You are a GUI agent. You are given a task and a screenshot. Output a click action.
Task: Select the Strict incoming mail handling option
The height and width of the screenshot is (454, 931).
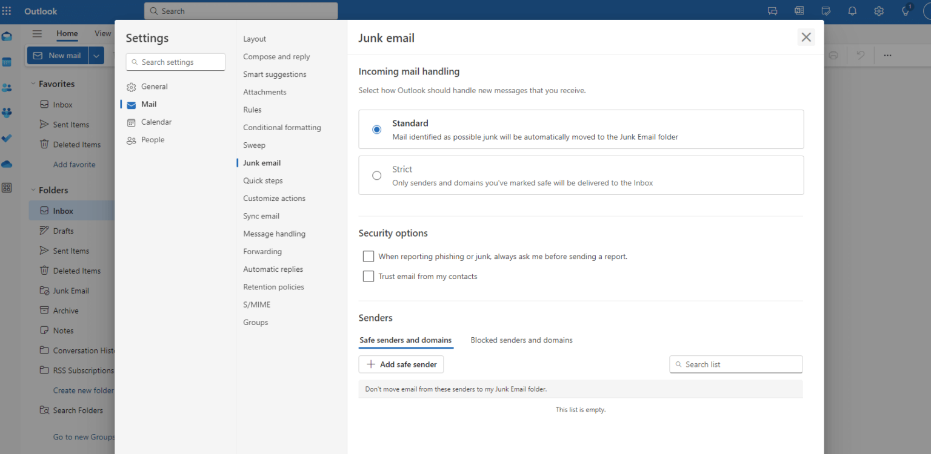tap(376, 175)
